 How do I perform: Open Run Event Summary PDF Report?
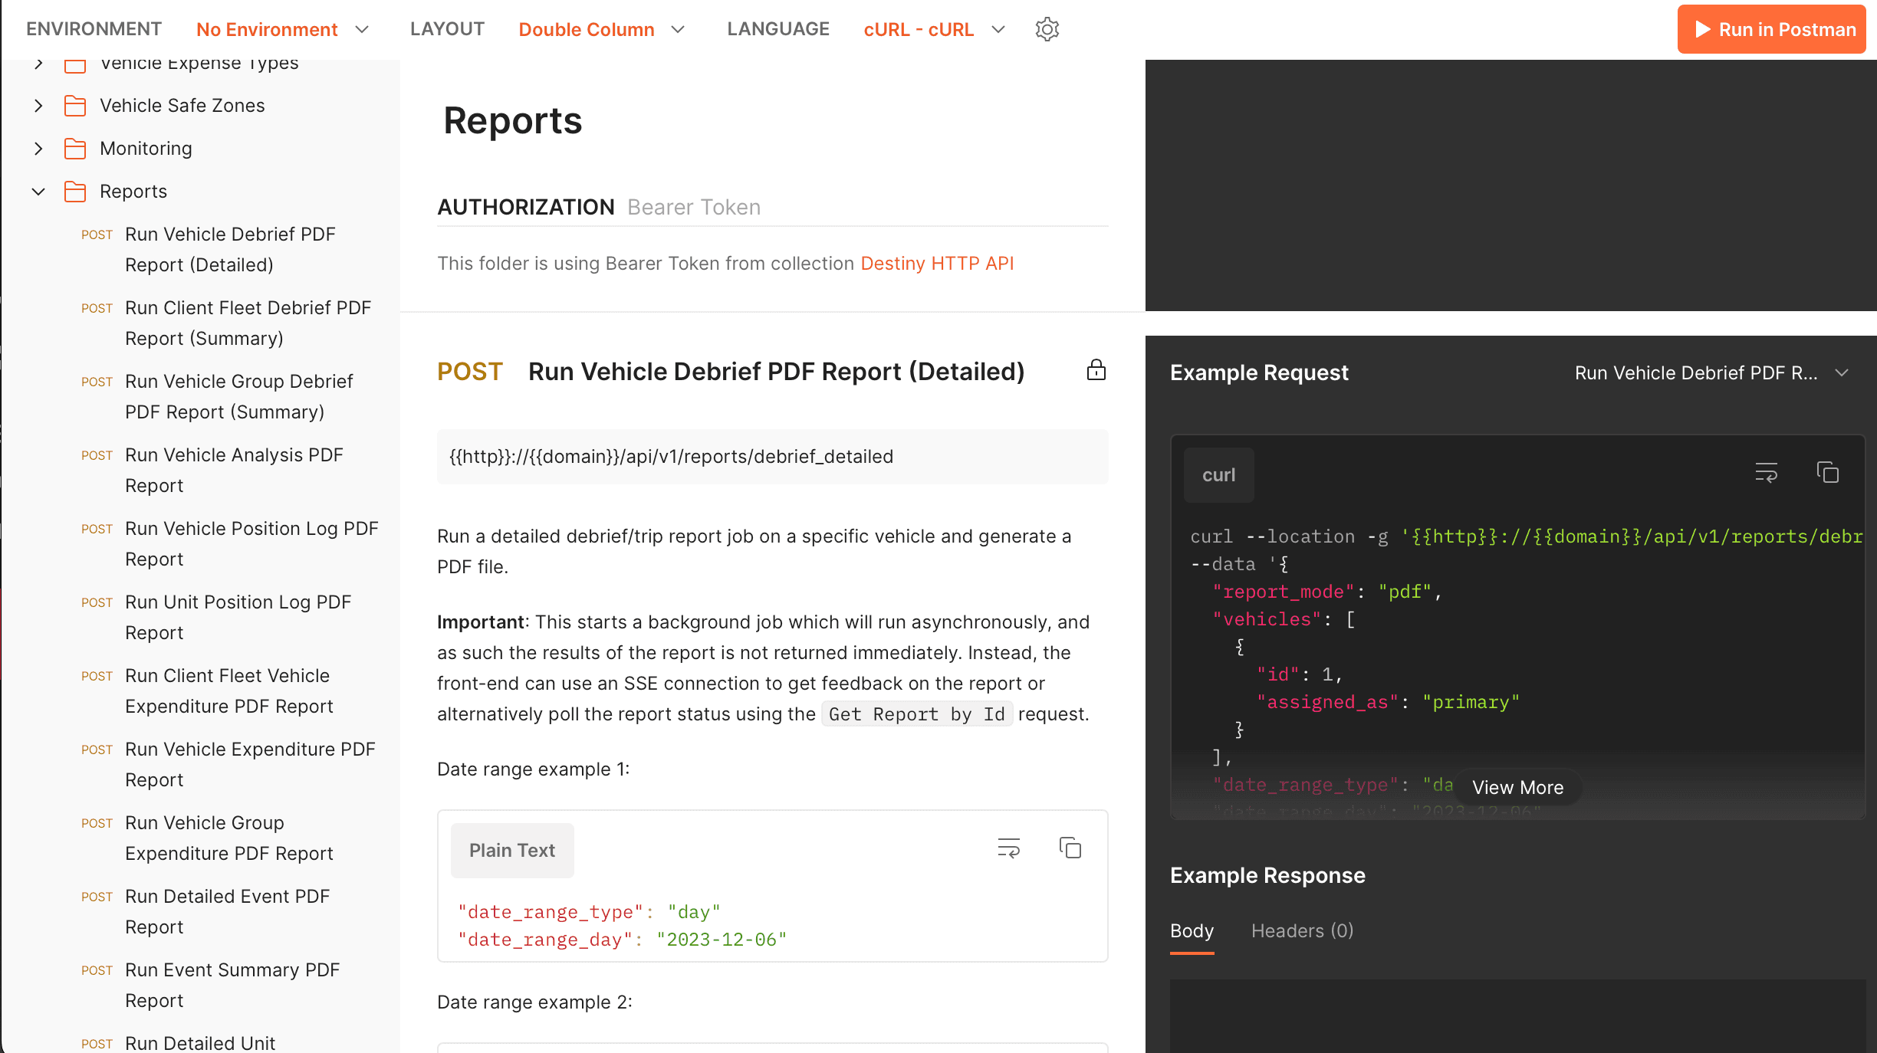click(x=232, y=986)
